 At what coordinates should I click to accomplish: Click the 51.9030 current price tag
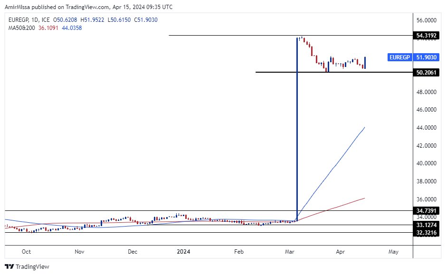coord(426,57)
